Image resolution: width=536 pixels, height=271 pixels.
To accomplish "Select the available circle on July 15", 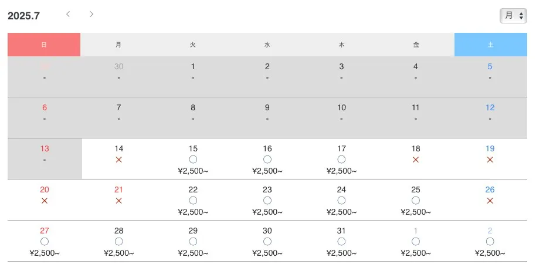I will [x=193, y=160].
